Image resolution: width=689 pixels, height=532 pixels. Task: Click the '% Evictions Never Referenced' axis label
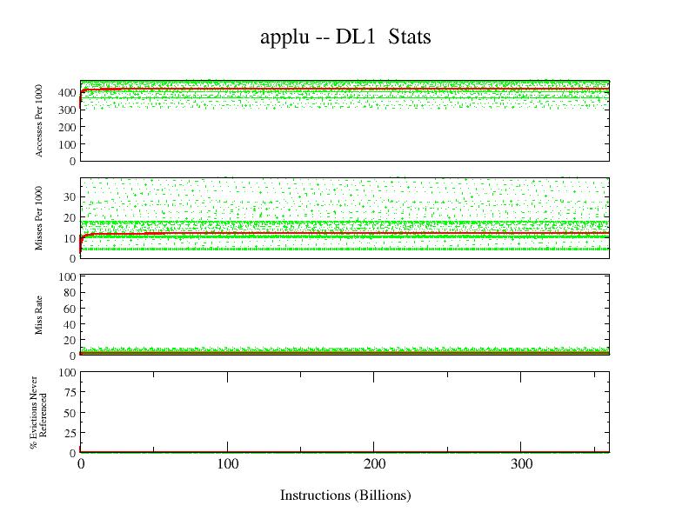click(37, 412)
